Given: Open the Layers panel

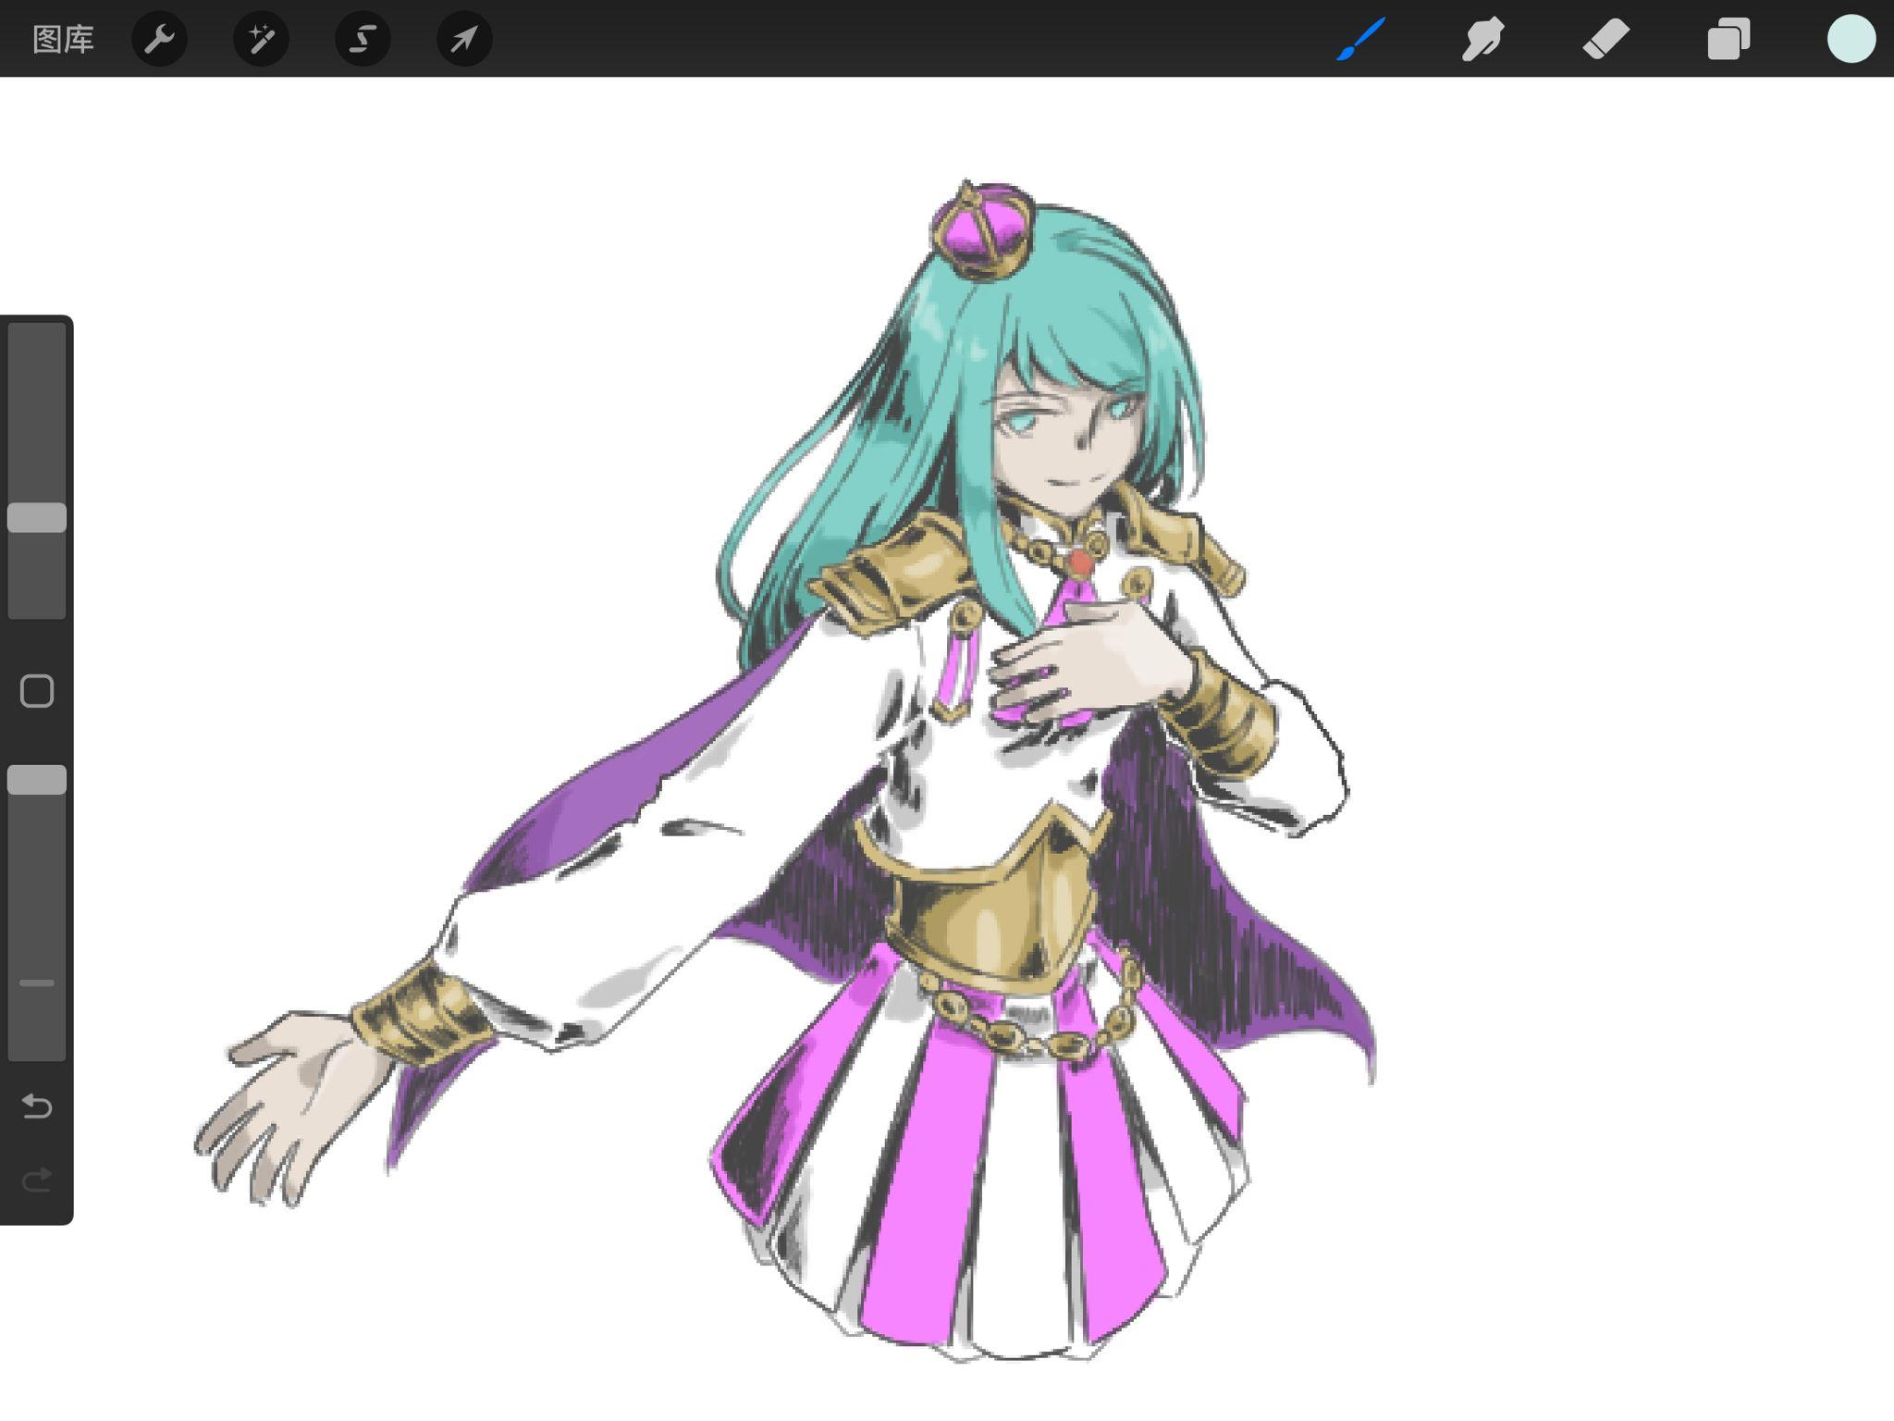Looking at the screenshot, I should (x=1728, y=39).
